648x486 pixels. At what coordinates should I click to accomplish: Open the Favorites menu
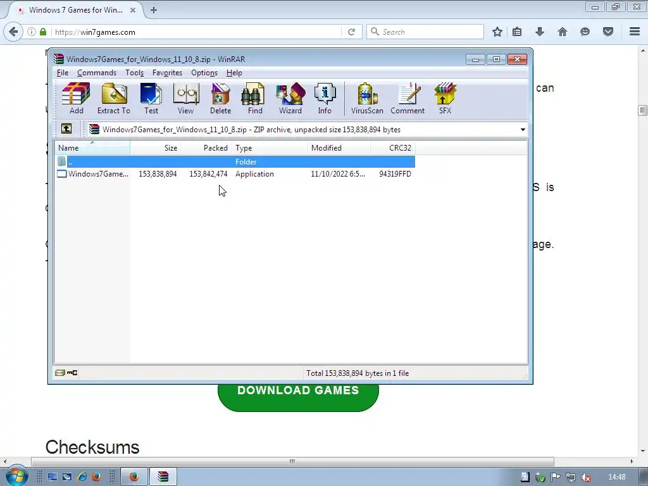tap(167, 73)
